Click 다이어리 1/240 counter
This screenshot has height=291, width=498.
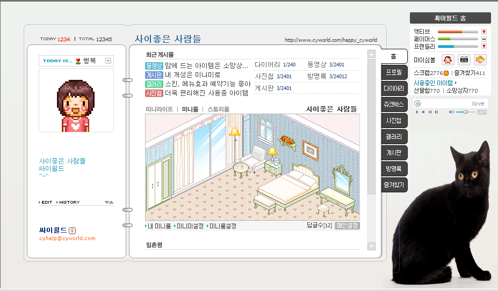pyautogui.click(x=275, y=65)
